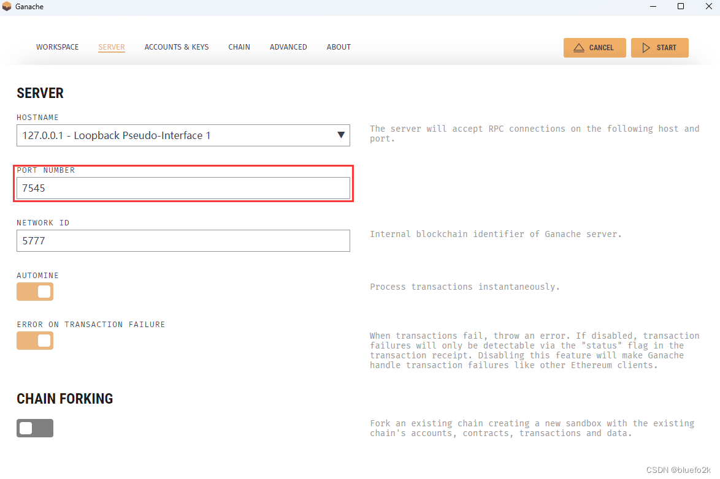The height and width of the screenshot is (479, 720).
Task: Expand the Hostname dropdown arrow
Action: coord(341,135)
